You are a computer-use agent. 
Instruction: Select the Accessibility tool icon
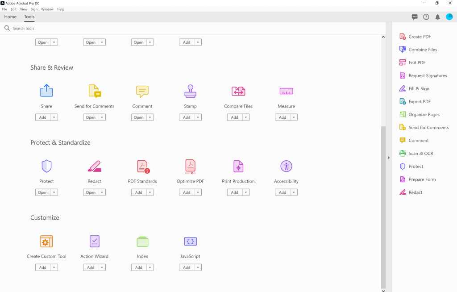coord(286,166)
